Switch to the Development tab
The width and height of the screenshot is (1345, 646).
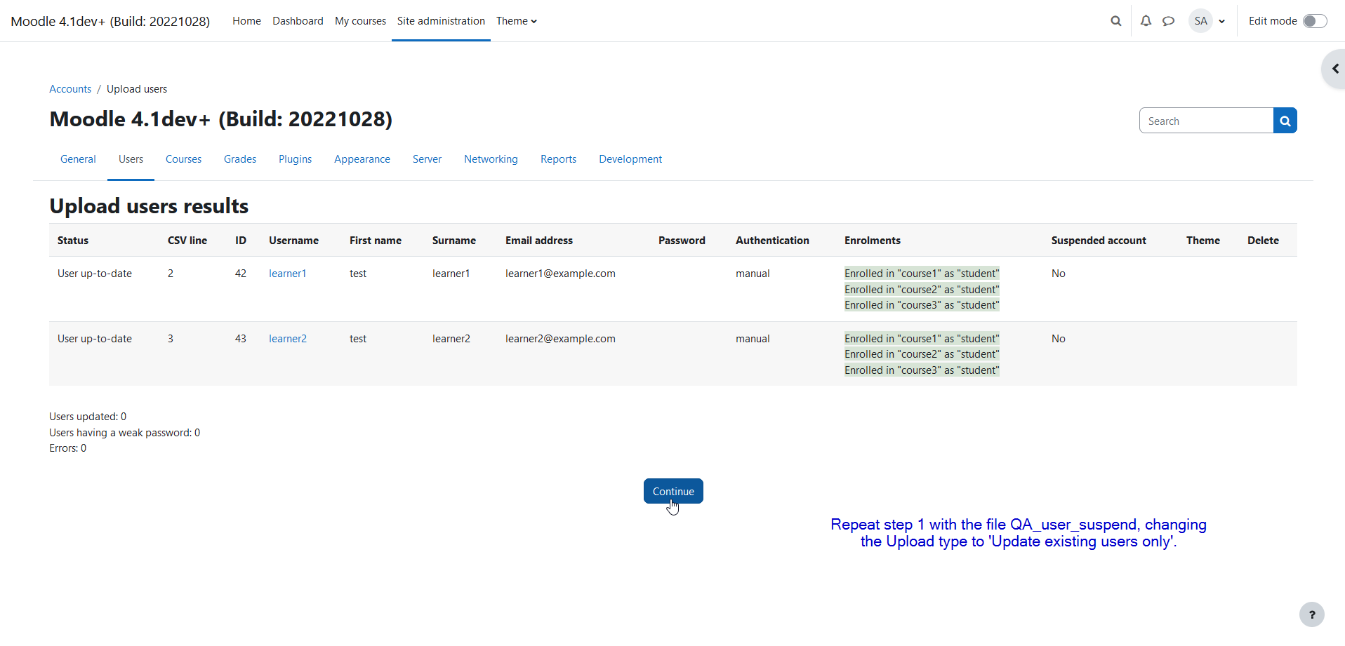click(x=630, y=159)
